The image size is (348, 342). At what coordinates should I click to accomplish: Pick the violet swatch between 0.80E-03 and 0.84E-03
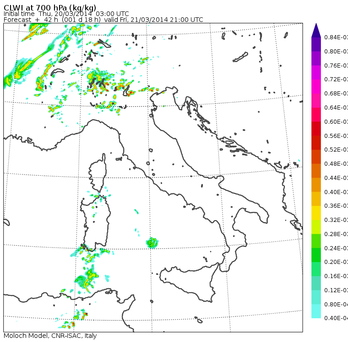pos(316,44)
